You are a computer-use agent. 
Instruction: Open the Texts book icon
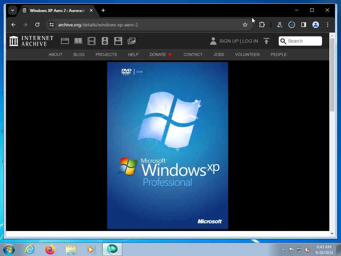click(78, 41)
